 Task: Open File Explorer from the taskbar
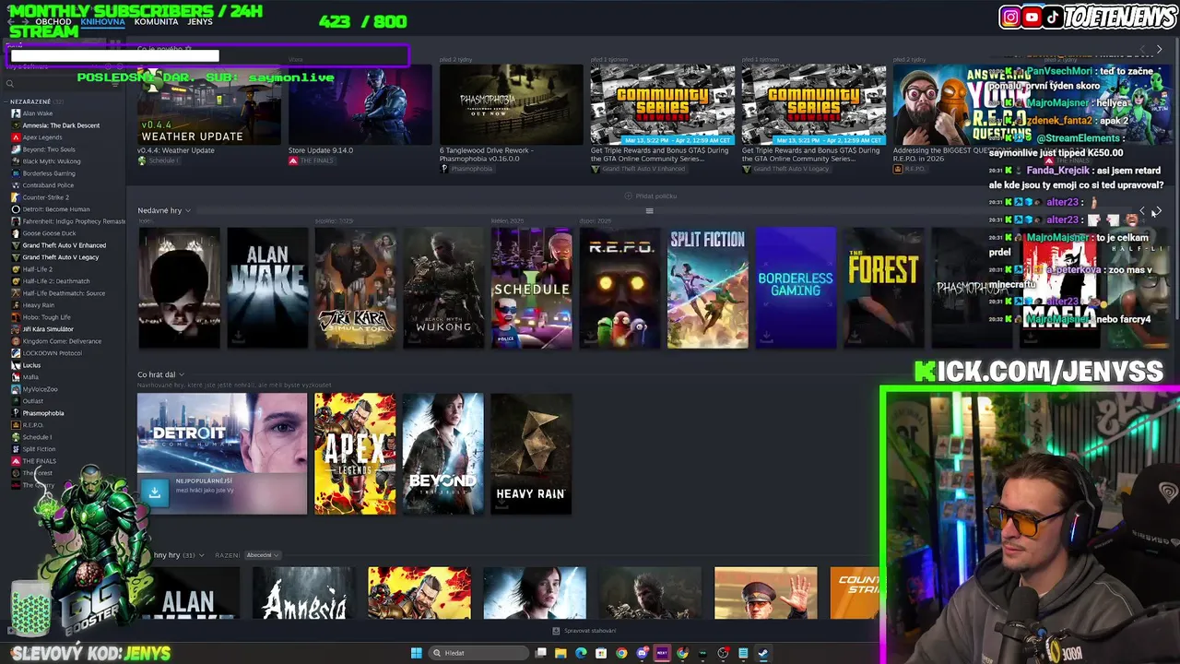pyautogui.click(x=560, y=653)
